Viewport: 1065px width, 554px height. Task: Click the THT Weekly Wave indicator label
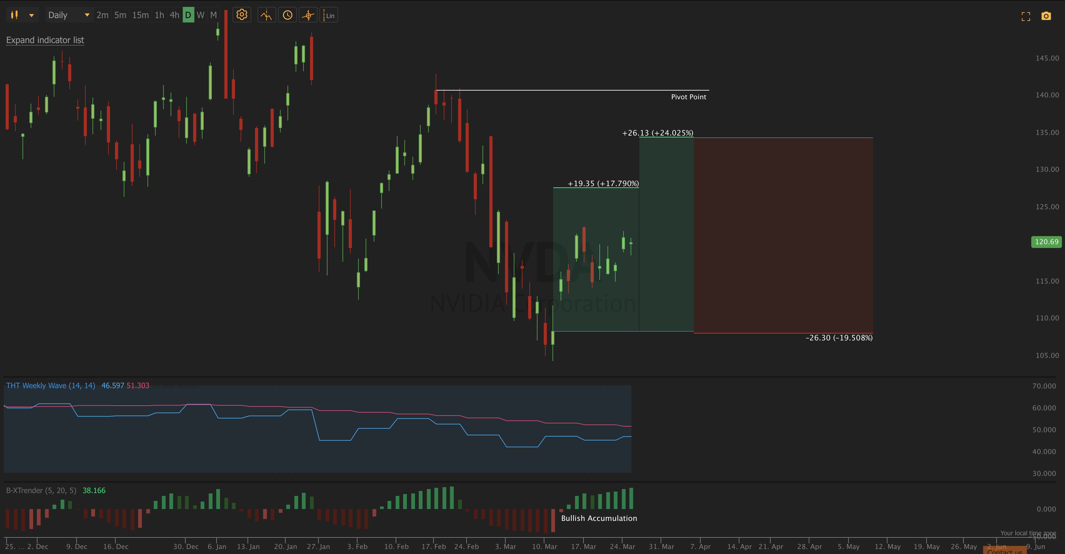pos(50,385)
